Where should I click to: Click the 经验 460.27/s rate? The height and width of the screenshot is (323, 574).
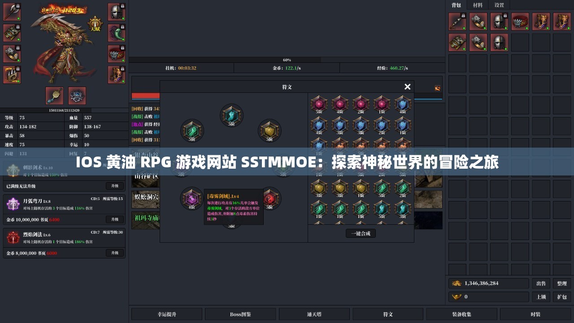pos(392,68)
